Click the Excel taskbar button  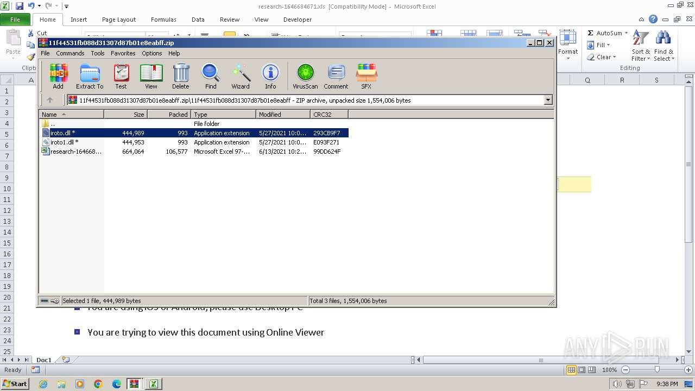click(154, 384)
